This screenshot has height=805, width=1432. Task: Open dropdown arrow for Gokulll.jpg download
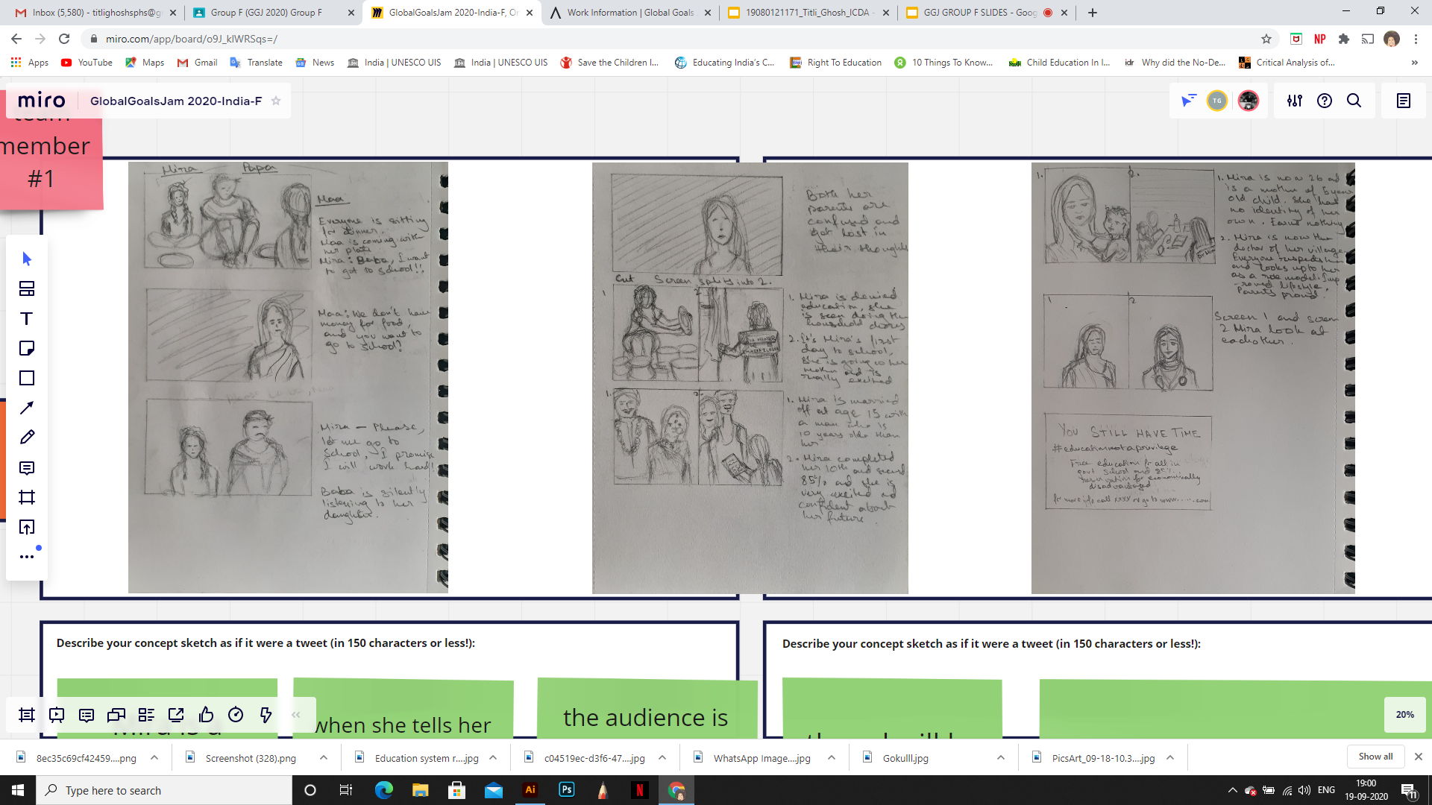click(x=1000, y=757)
